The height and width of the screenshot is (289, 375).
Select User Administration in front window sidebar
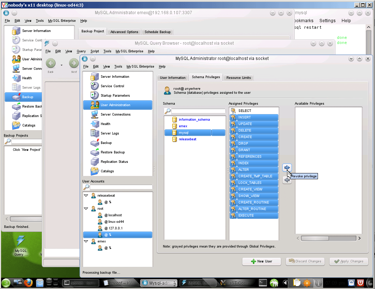[x=118, y=105]
